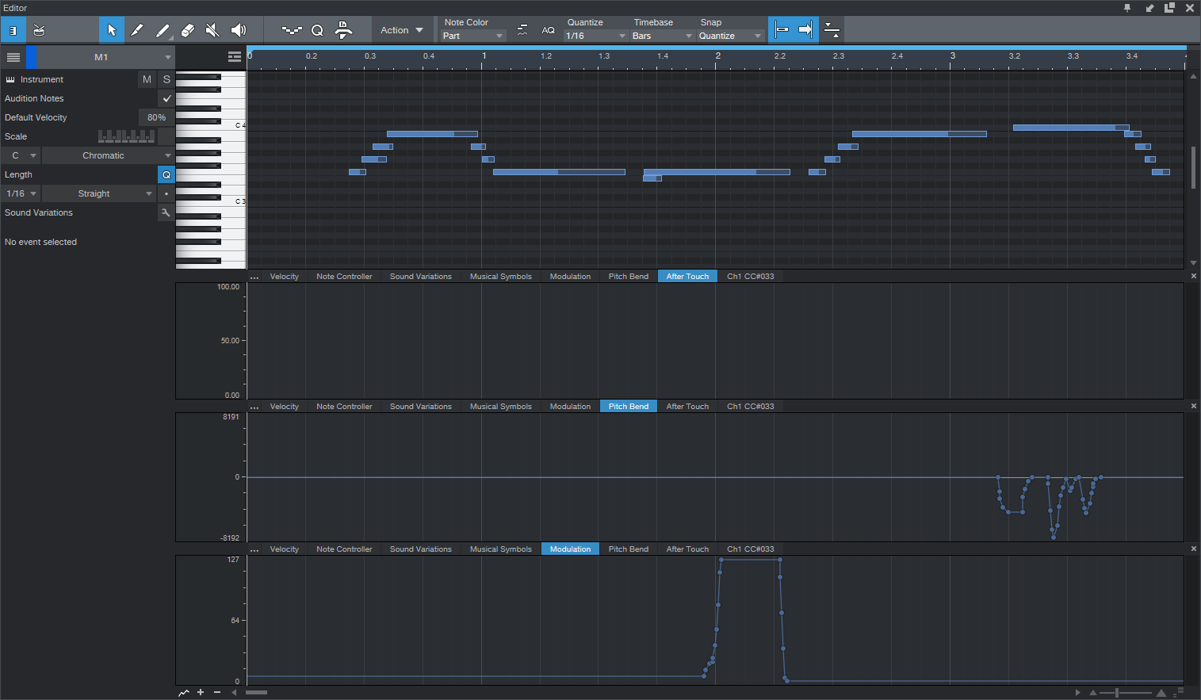The image size is (1201, 700).
Task: Open the Chromatic scale type dropdown
Action: click(108, 155)
